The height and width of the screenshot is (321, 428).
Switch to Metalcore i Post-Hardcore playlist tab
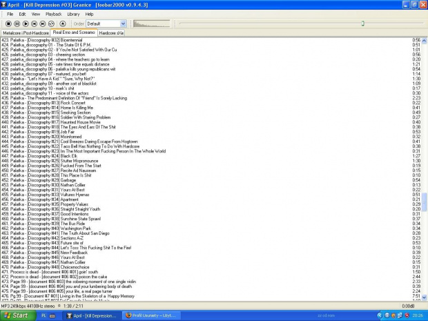coord(25,32)
